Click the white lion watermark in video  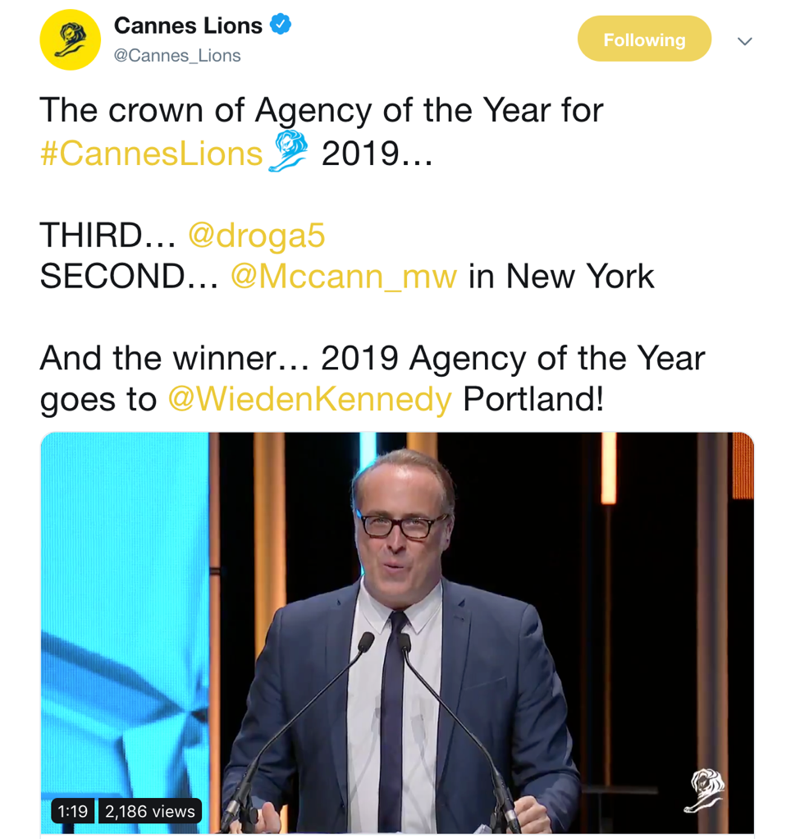[x=703, y=791]
